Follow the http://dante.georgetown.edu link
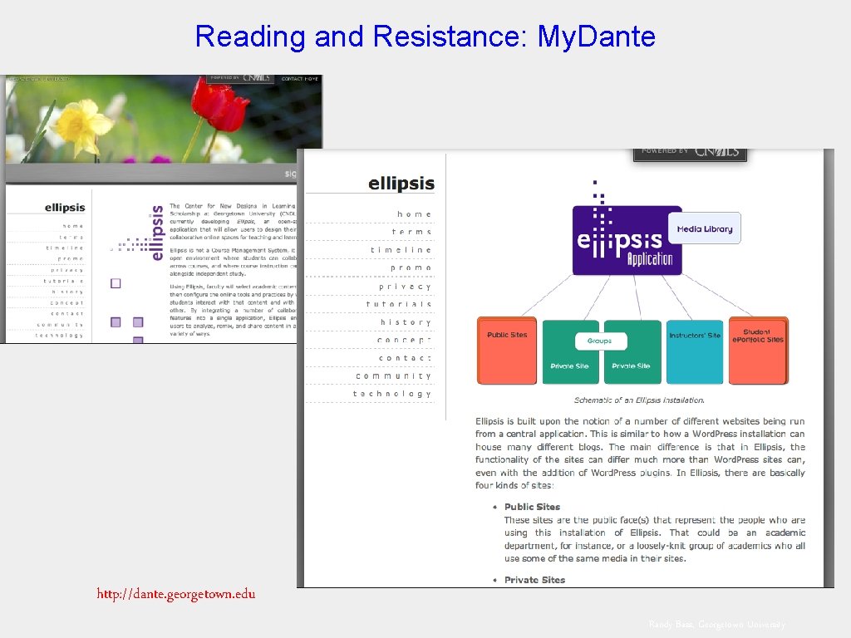This screenshot has width=851, height=638. coord(176,593)
